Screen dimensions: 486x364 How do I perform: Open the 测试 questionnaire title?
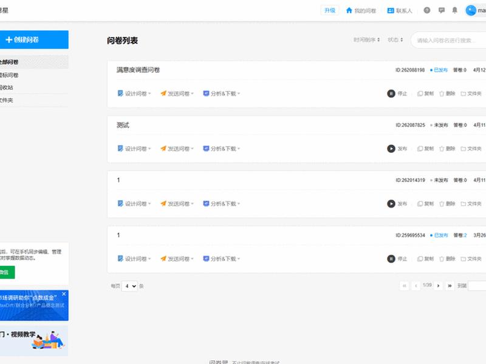point(123,125)
